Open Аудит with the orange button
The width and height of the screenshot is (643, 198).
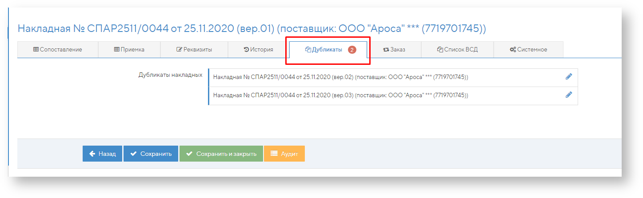coord(284,154)
